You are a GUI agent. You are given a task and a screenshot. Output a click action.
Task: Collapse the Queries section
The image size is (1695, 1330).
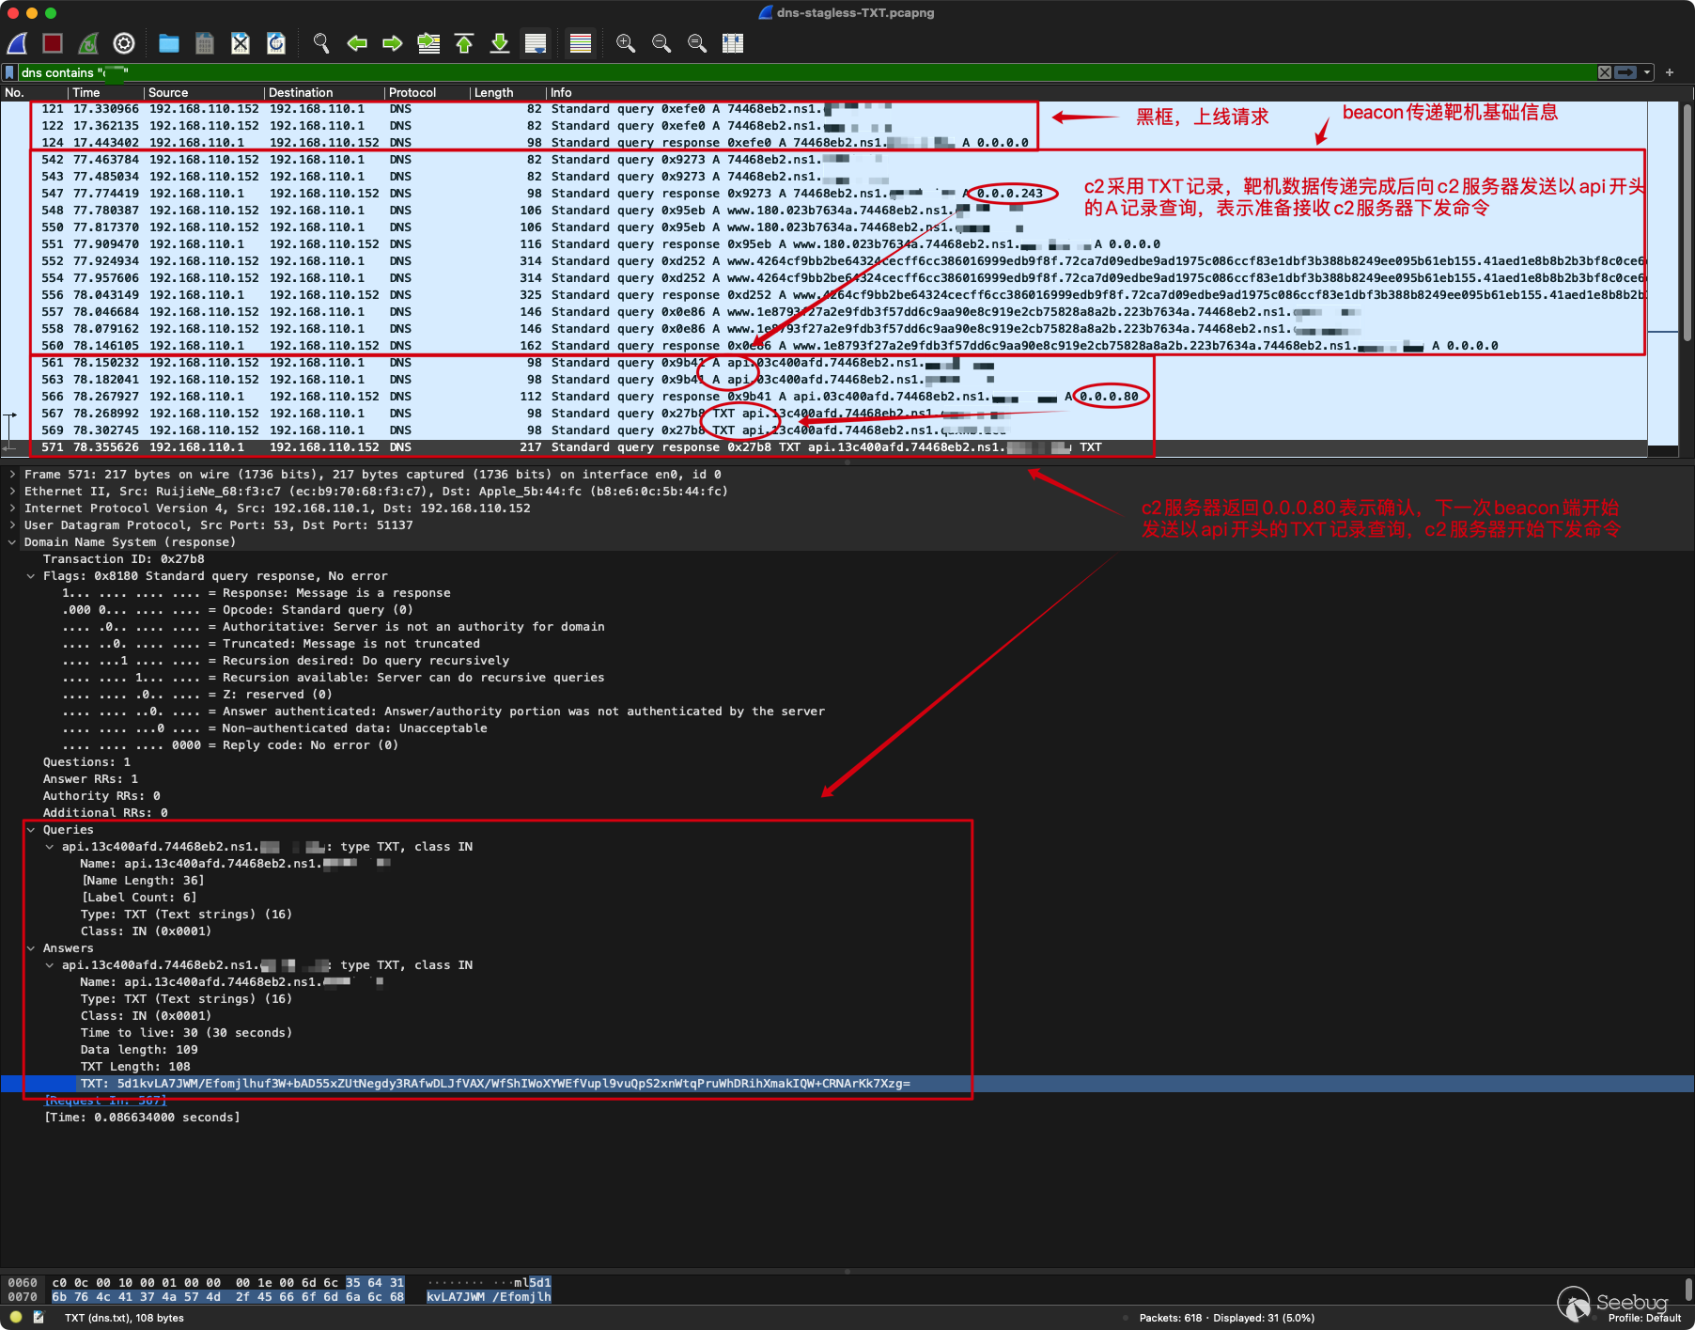(31, 830)
